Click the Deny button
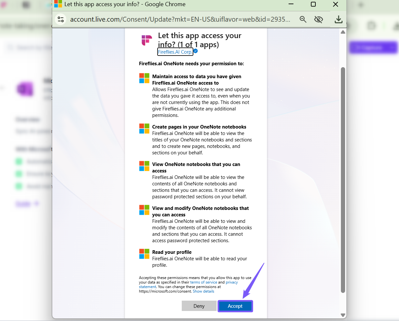 pos(199,306)
